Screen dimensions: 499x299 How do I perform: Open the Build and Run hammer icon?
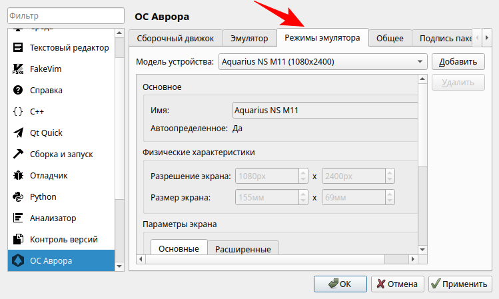pos(18,154)
